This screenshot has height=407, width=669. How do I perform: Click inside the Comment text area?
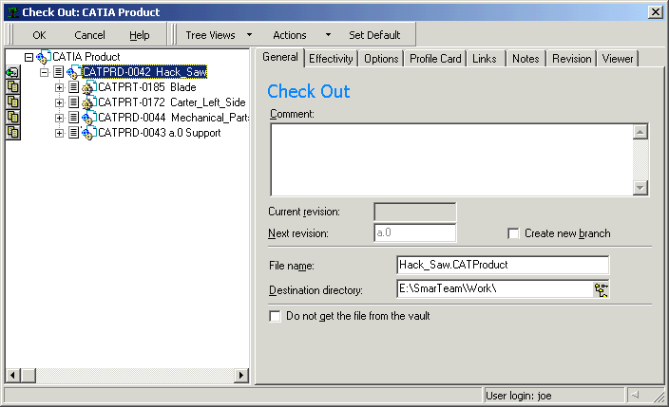tap(451, 159)
